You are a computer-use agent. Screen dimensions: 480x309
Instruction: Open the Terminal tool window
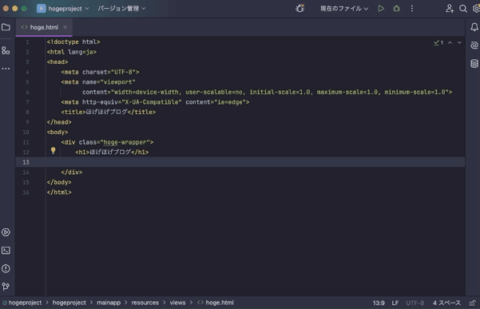pyautogui.click(x=6, y=251)
